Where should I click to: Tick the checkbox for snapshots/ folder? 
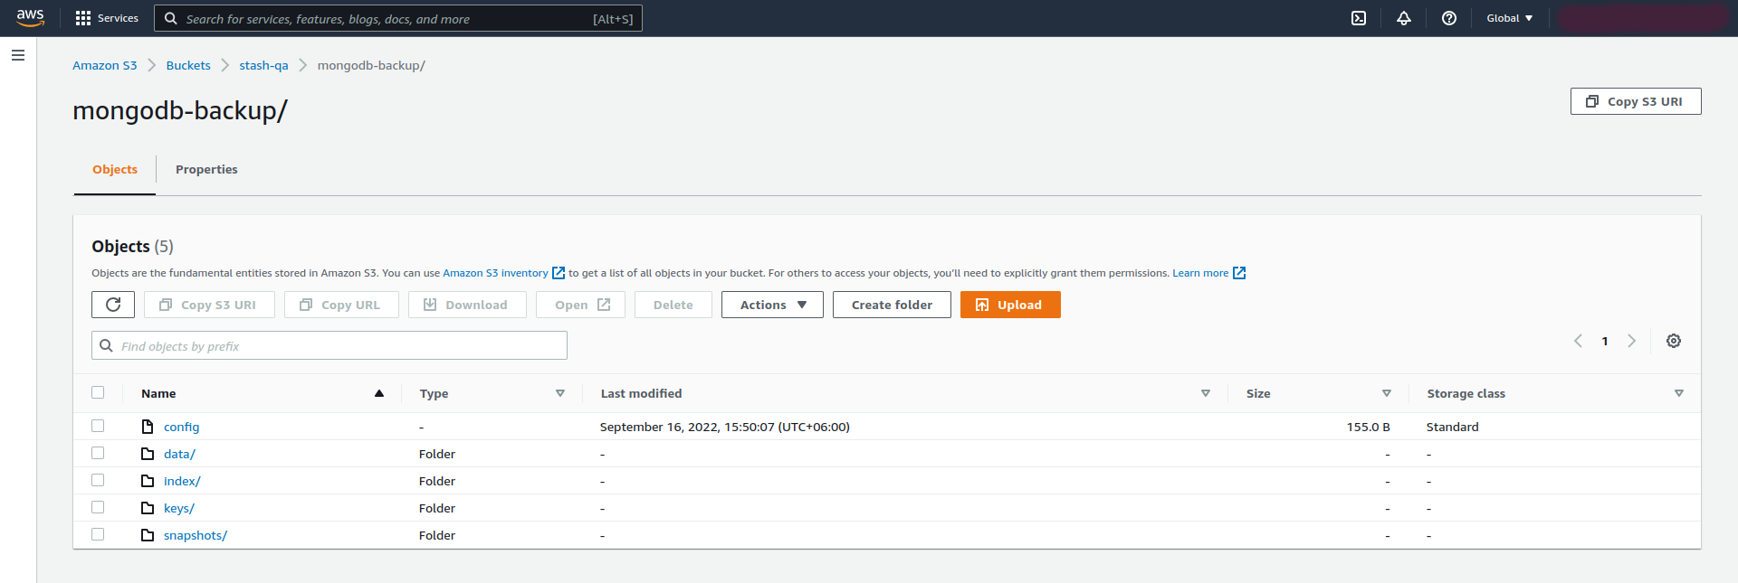(98, 534)
